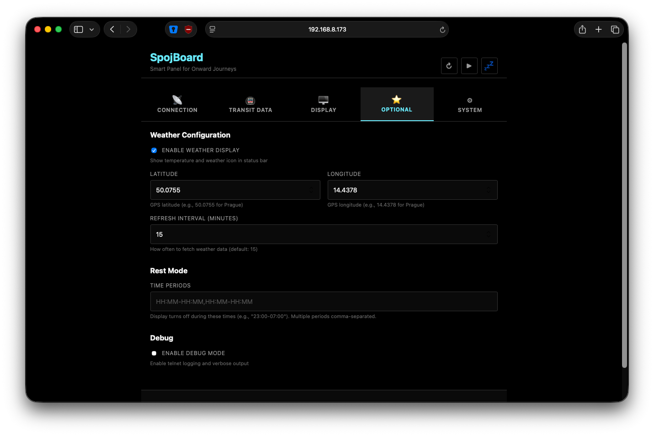Expand the sidebar options dropdown chevron

tap(91, 29)
